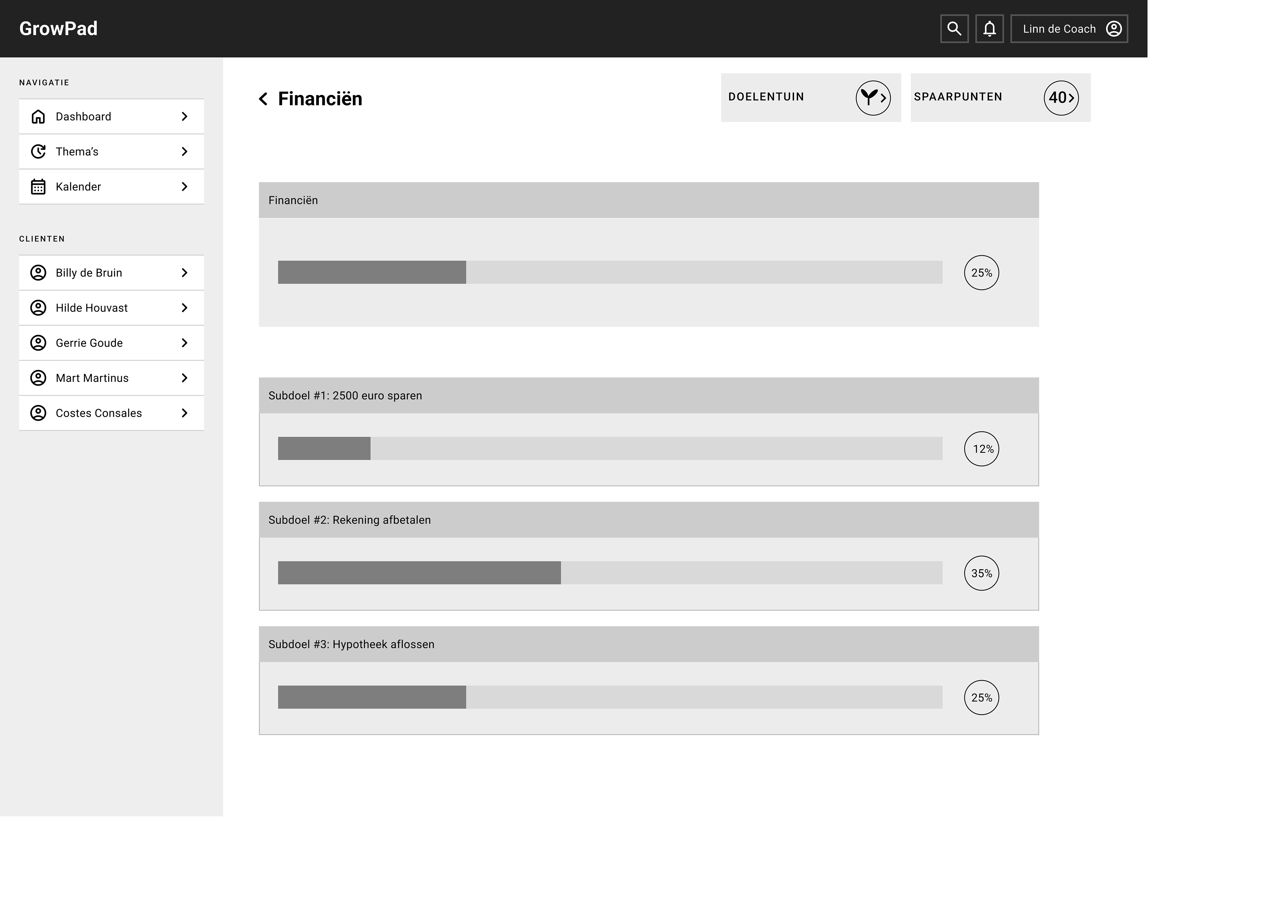Click the Subdoel #3 progress bar
Viewport: 1271px width, 904px height.
click(x=610, y=697)
